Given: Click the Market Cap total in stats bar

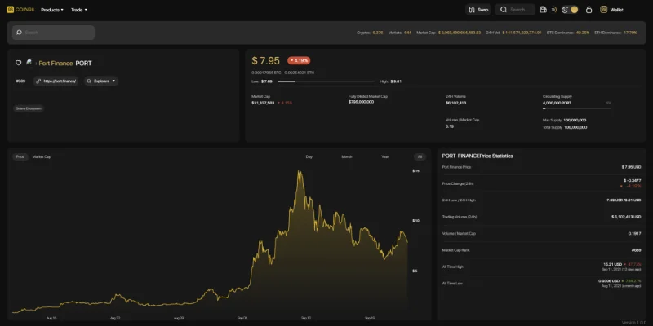Looking at the screenshot, I should point(460,33).
